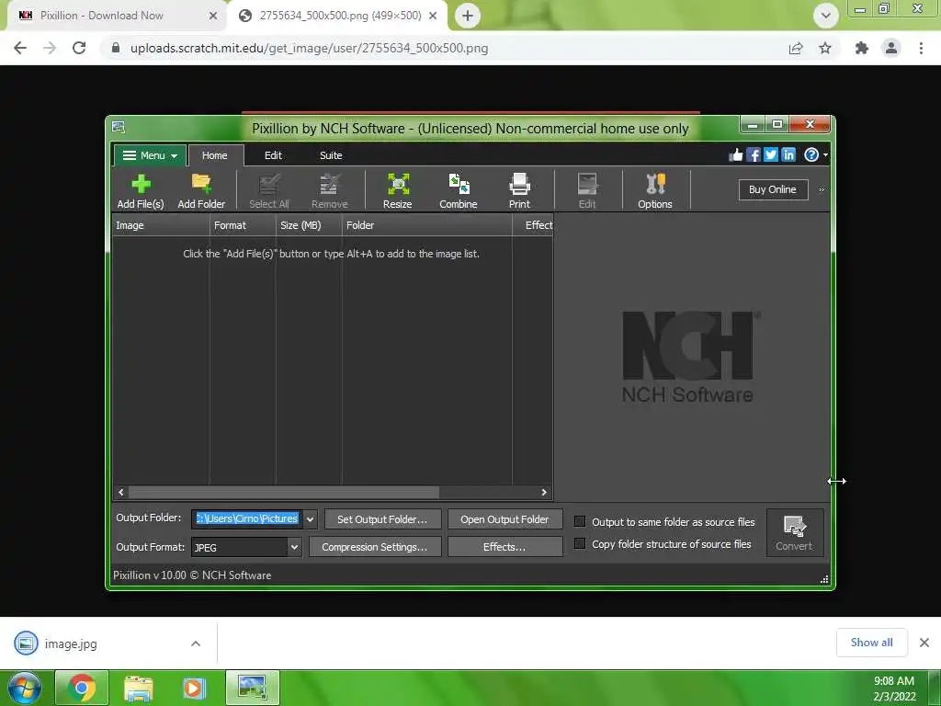
Task: Expand the Output Folder dropdown arrow
Action: coord(310,519)
